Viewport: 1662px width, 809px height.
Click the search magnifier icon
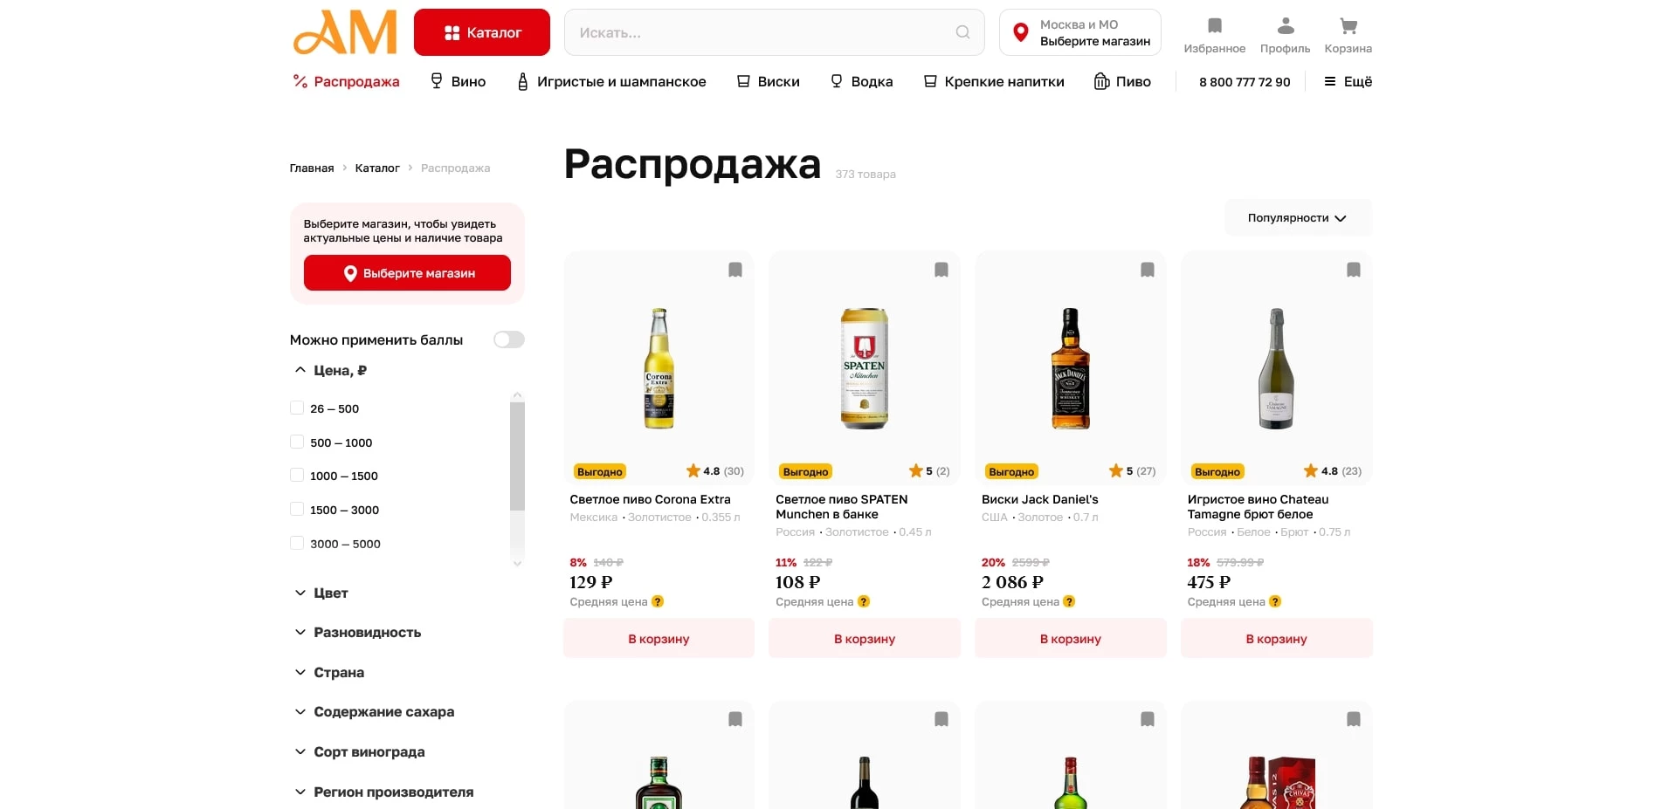962,33
